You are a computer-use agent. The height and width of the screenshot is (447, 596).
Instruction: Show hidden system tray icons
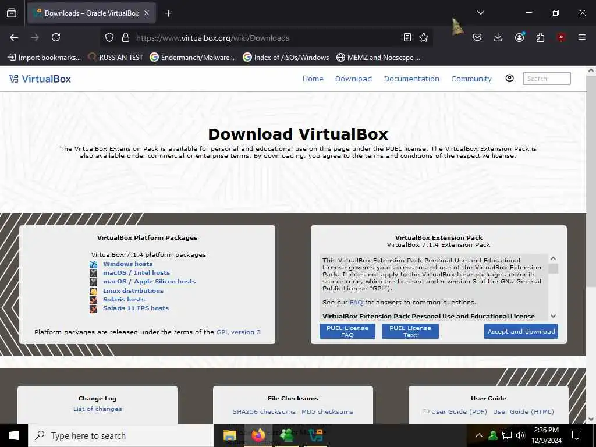[x=479, y=435]
